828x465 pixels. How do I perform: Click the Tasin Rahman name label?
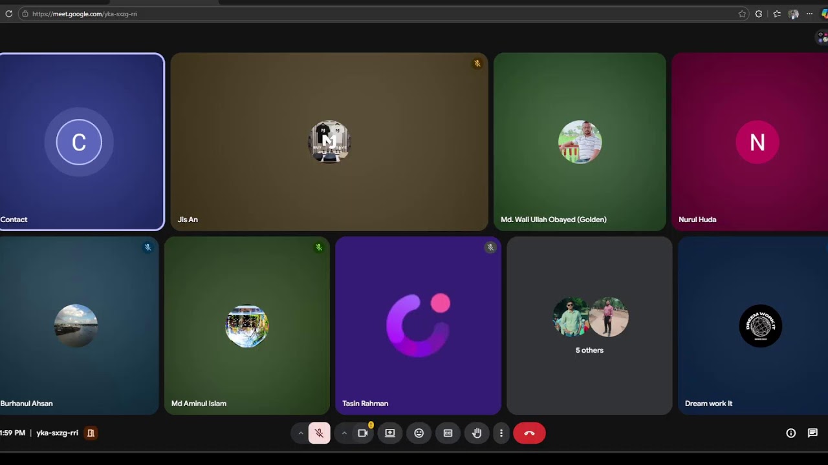tap(365, 404)
